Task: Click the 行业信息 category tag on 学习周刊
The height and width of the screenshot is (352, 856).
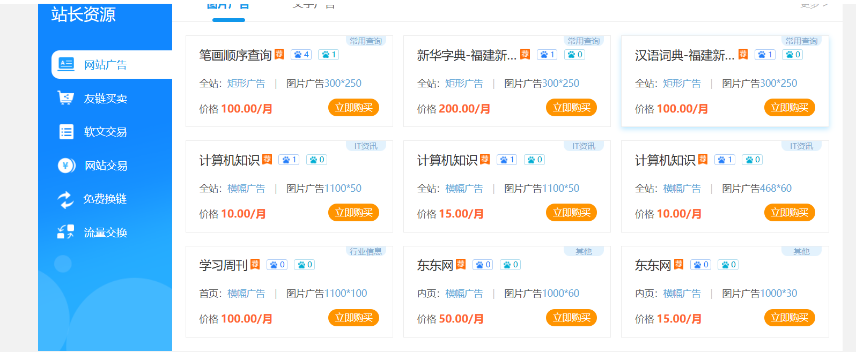Action: (366, 251)
